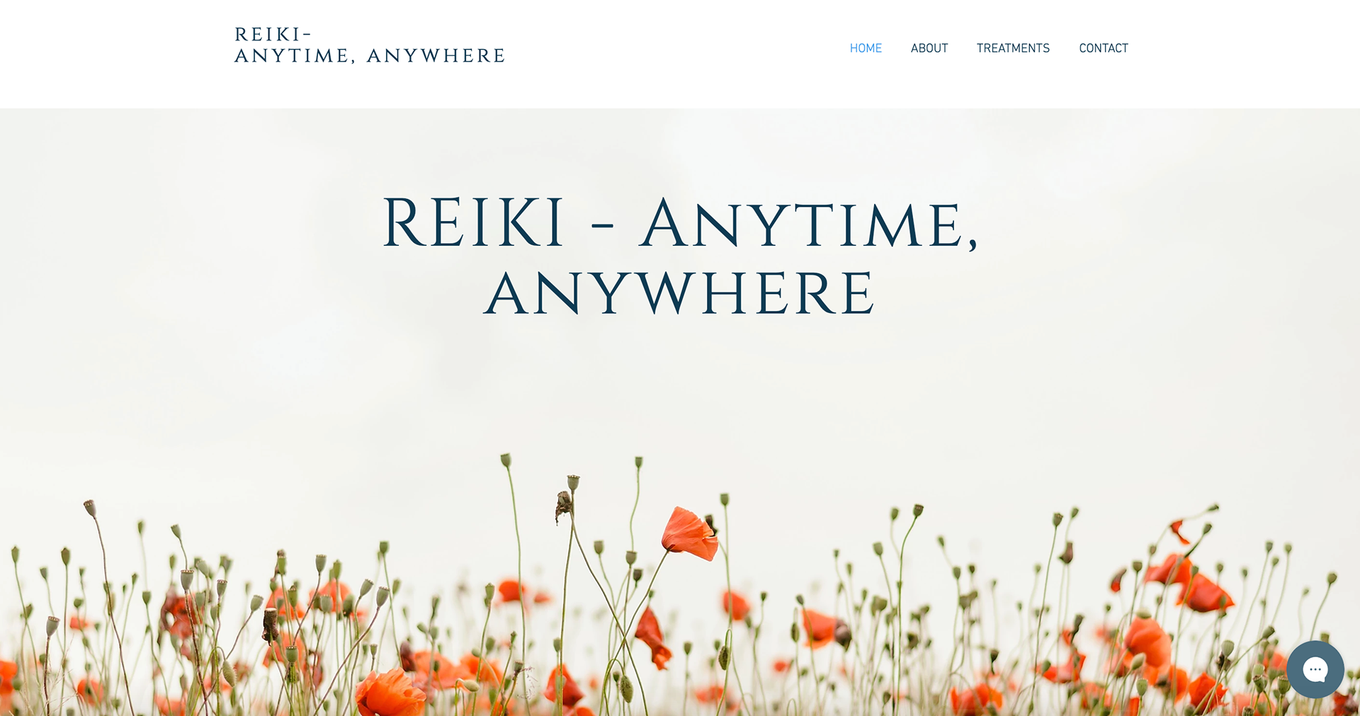1360x716 pixels.
Task: Click the tall open red poppy in center
Action: (x=689, y=533)
